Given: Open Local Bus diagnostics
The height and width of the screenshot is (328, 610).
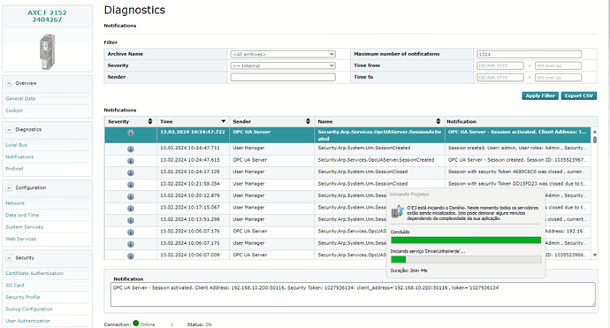Looking at the screenshot, I should [x=16, y=145].
